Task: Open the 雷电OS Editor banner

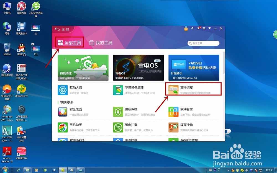Action: tap(138, 68)
